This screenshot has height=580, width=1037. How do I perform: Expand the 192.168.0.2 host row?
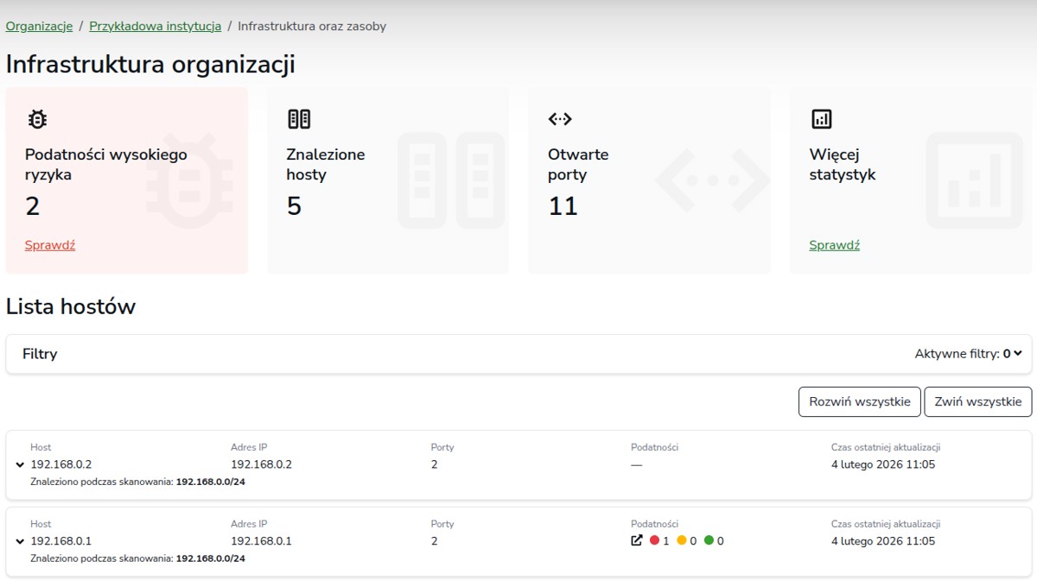pyautogui.click(x=19, y=465)
